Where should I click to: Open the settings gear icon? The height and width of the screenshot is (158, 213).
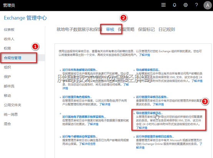[x=186, y=5]
